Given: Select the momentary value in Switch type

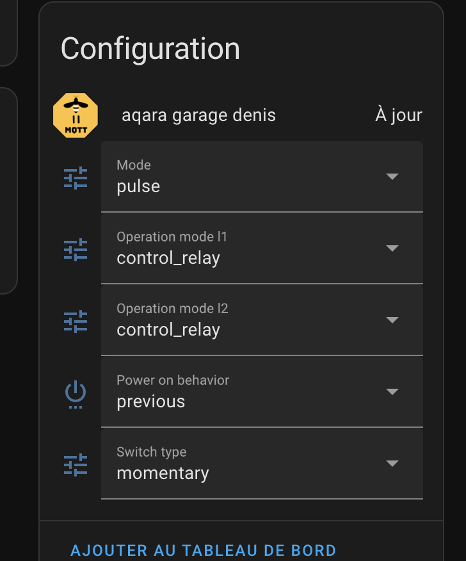Looking at the screenshot, I should pos(163,474).
